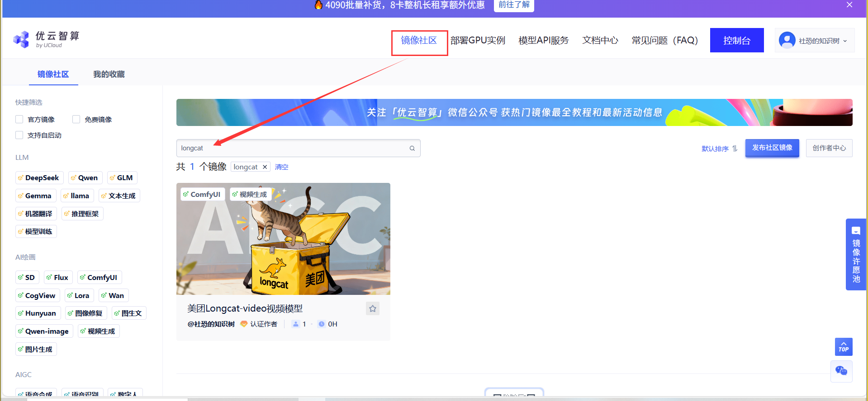Open the 美团Longcat-video视频模型 title link

(x=245, y=308)
